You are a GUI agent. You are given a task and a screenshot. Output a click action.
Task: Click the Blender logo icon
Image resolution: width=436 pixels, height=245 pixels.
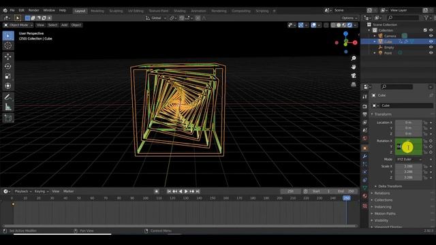5,10
